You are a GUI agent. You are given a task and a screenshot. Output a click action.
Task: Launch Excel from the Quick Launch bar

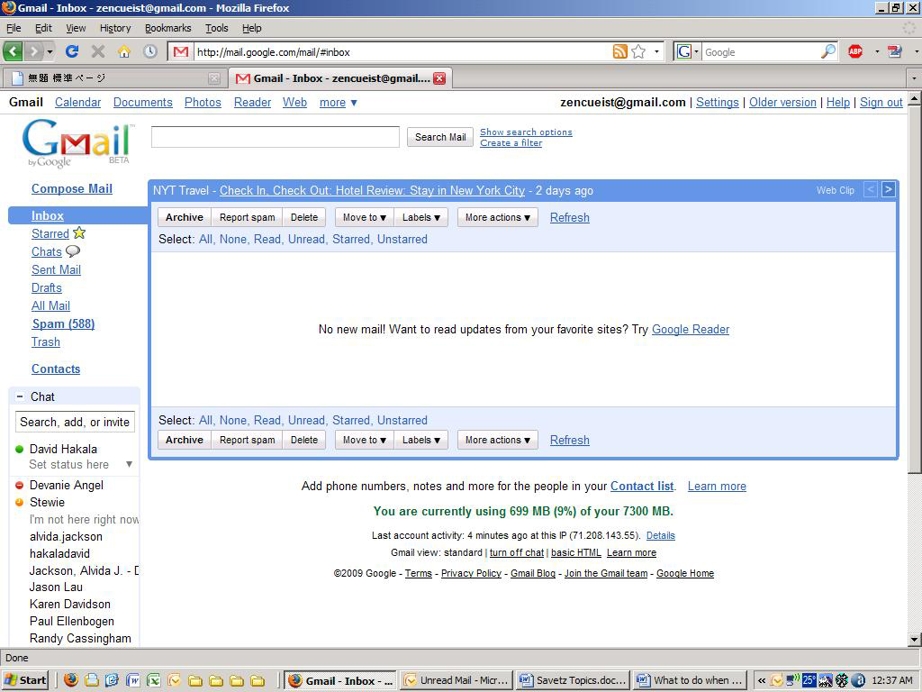click(153, 680)
